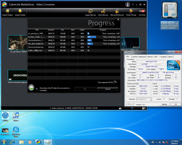Click the CyberLink MediaShow logo icon
182x145 pixels.
tap(5, 5)
